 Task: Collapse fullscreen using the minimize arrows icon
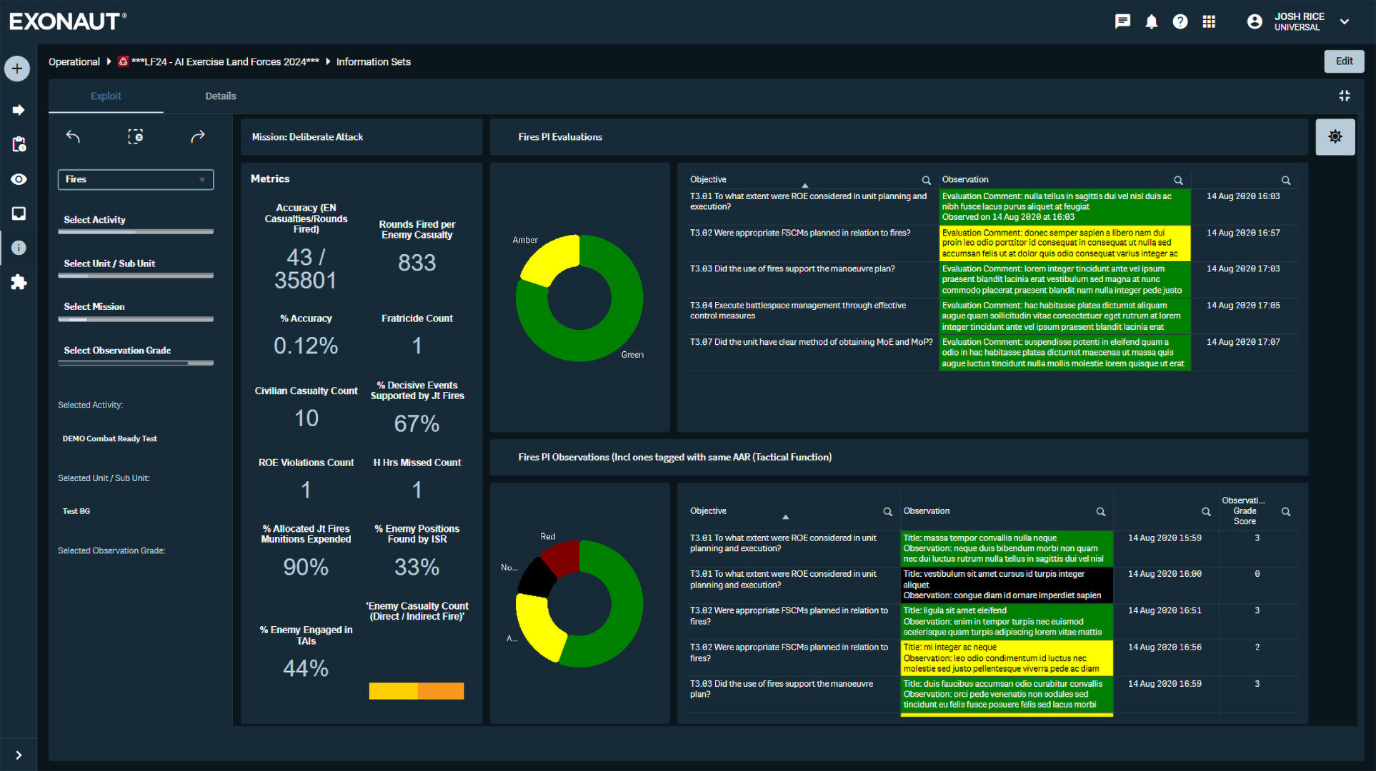pyautogui.click(x=1344, y=96)
